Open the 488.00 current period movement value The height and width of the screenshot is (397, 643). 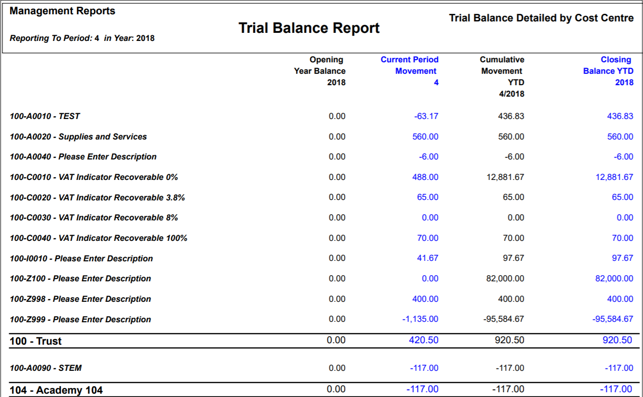(425, 177)
